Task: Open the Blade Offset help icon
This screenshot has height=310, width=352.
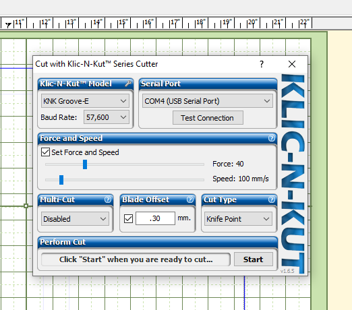Action: [190, 199]
